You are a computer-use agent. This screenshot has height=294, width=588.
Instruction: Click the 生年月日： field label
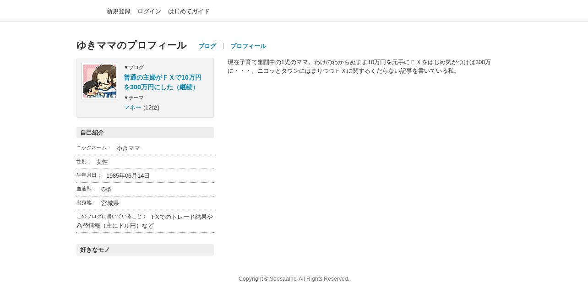(89, 175)
